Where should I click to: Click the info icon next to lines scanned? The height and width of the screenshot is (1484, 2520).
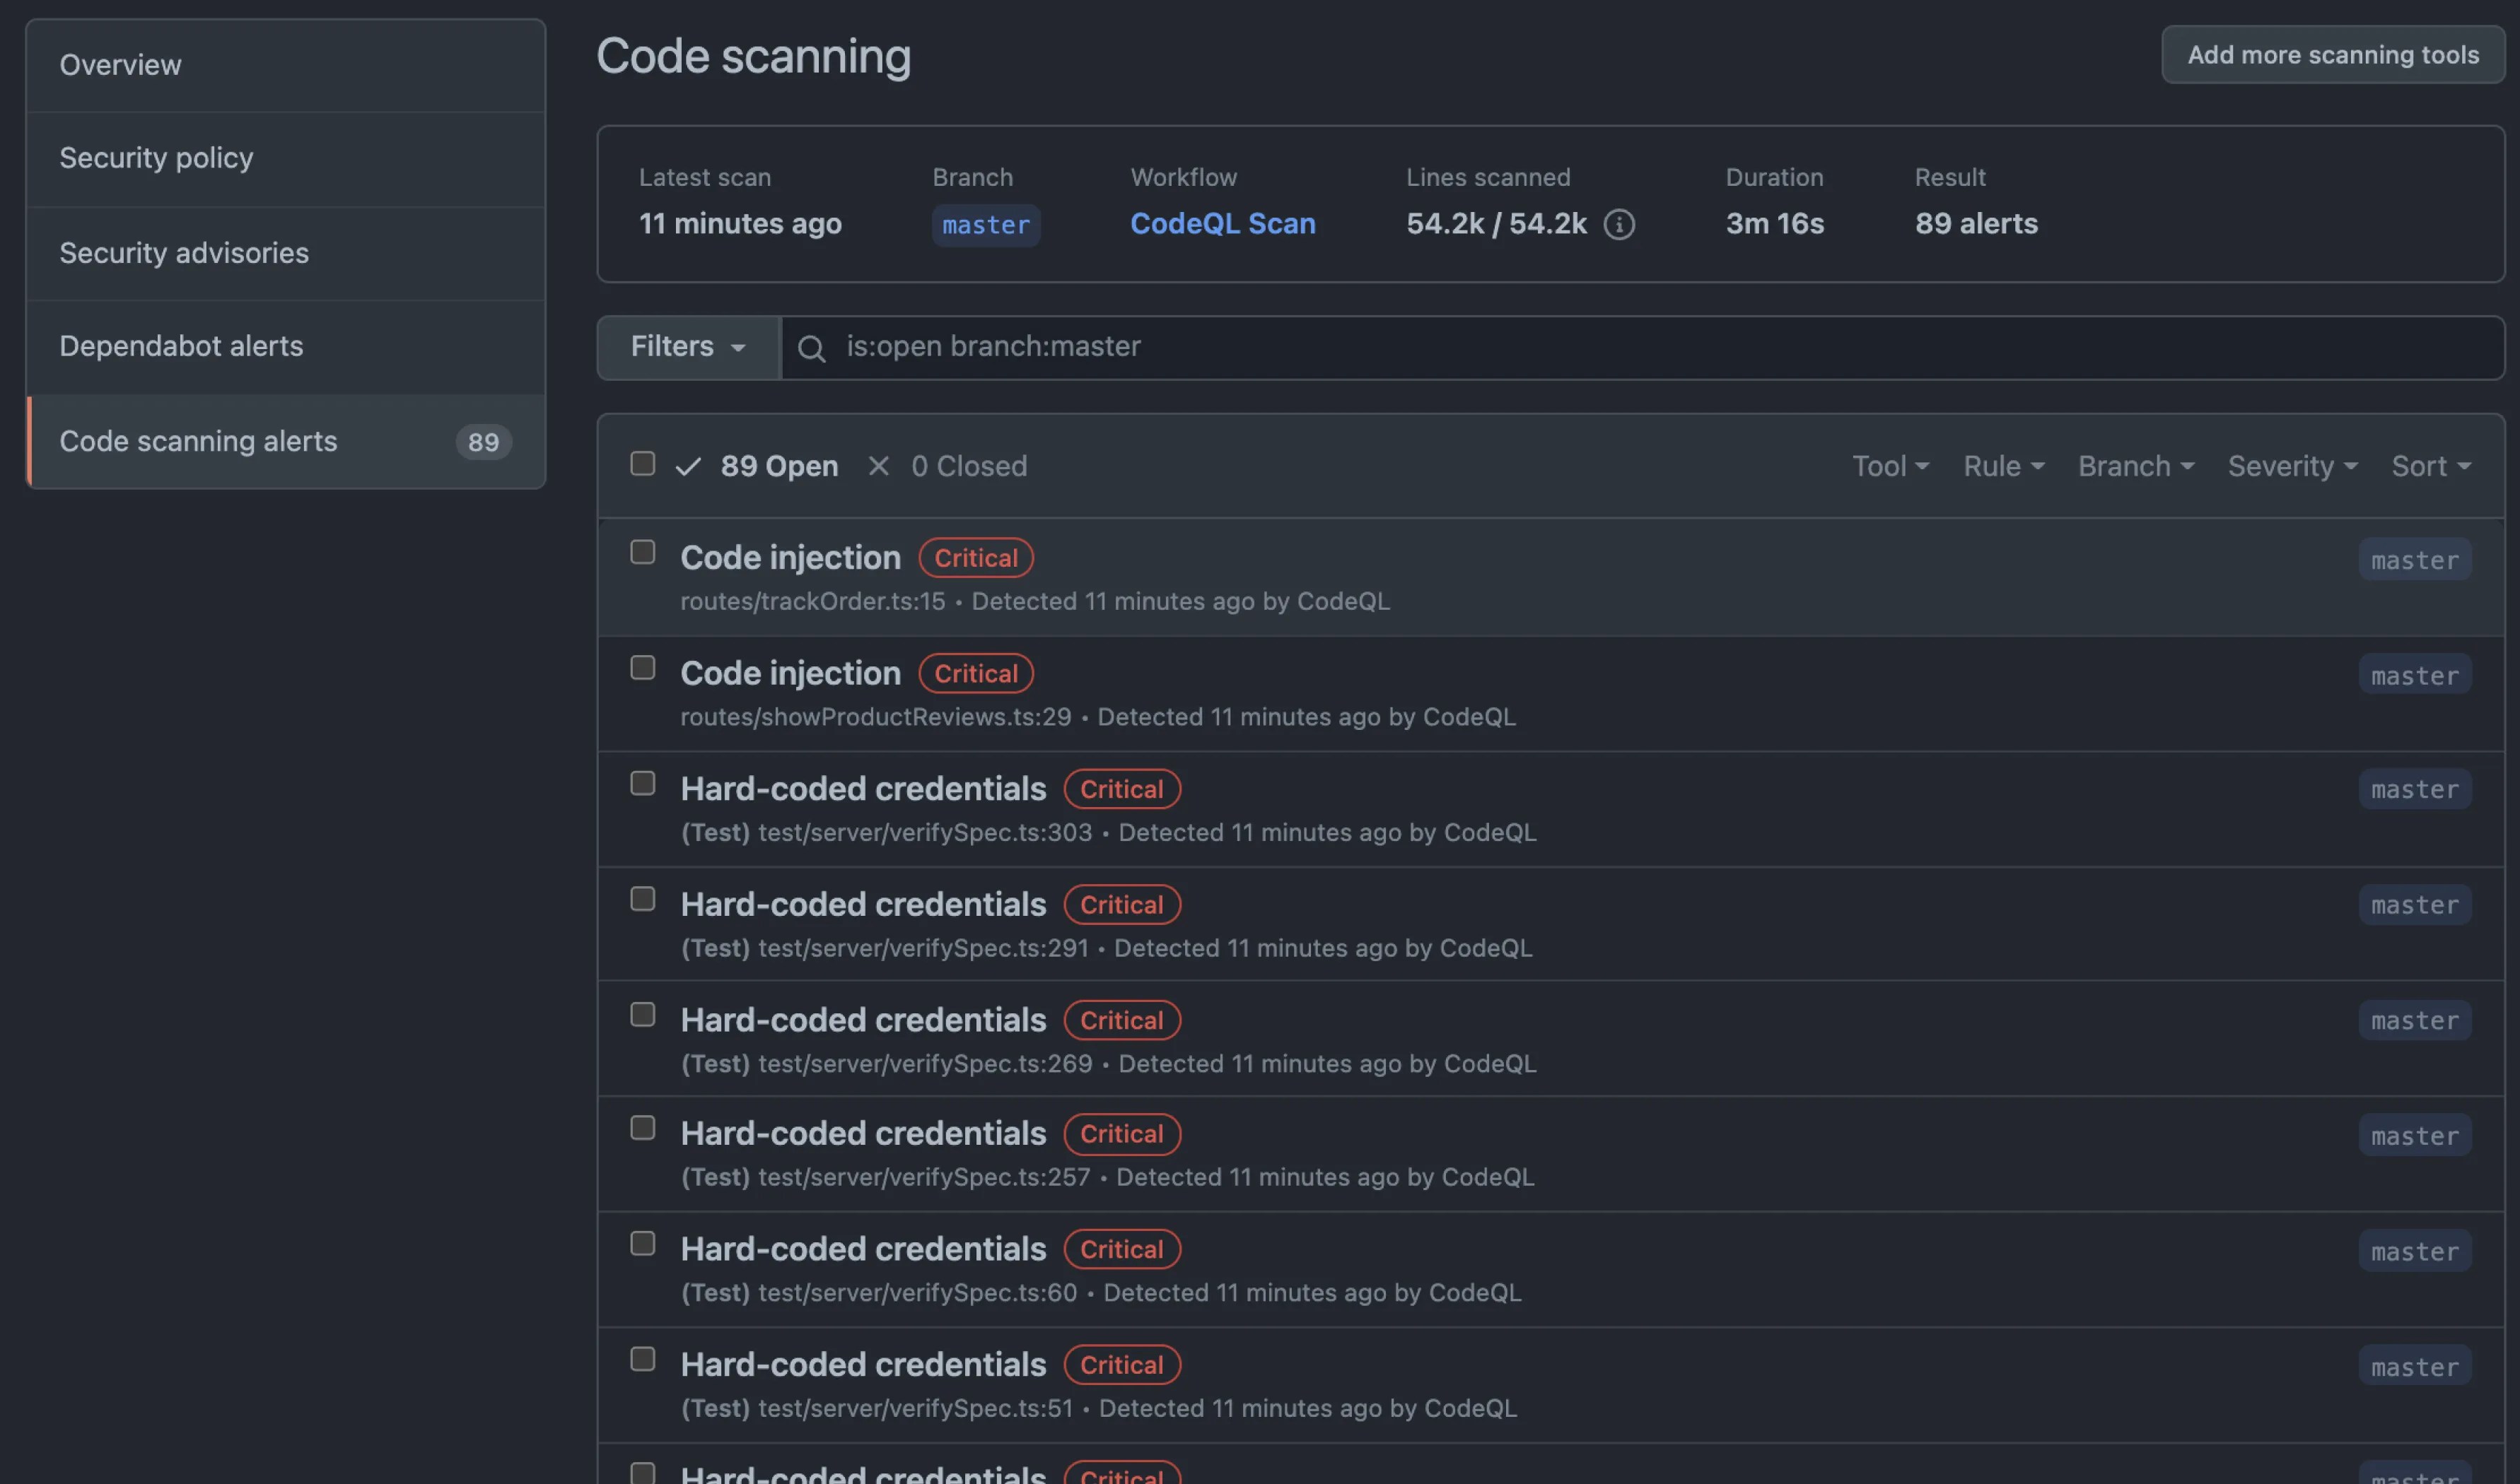click(1620, 225)
